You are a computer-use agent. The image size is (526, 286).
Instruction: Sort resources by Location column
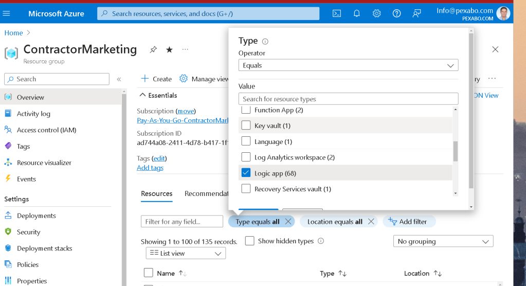(x=423, y=273)
